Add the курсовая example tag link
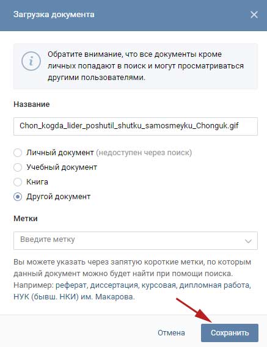Viewport: 267px width, 347px height. [158, 285]
